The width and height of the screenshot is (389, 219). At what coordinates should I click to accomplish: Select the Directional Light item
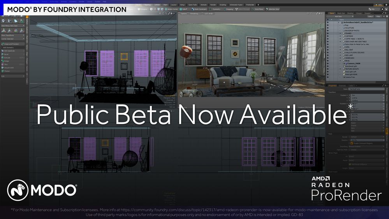tap(350, 66)
